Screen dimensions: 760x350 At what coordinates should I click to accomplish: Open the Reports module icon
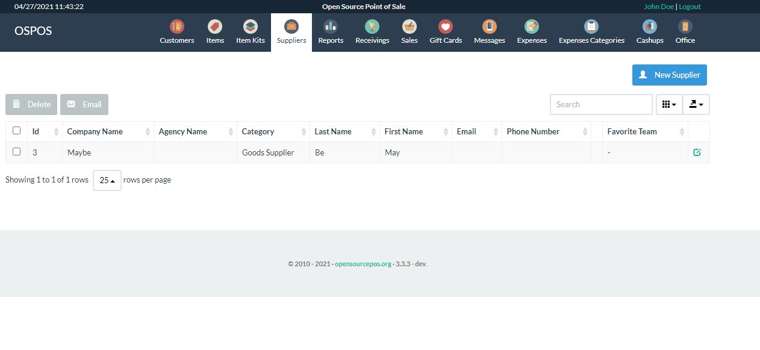pyautogui.click(x=330, y=27)
